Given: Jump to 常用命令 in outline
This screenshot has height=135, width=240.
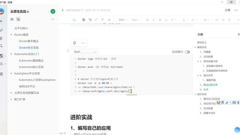Looking at the screenshot, I should click(x=202, y=42).
